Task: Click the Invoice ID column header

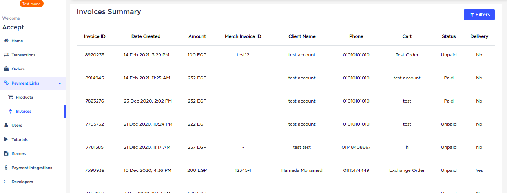Action: (x=95, y=36)
